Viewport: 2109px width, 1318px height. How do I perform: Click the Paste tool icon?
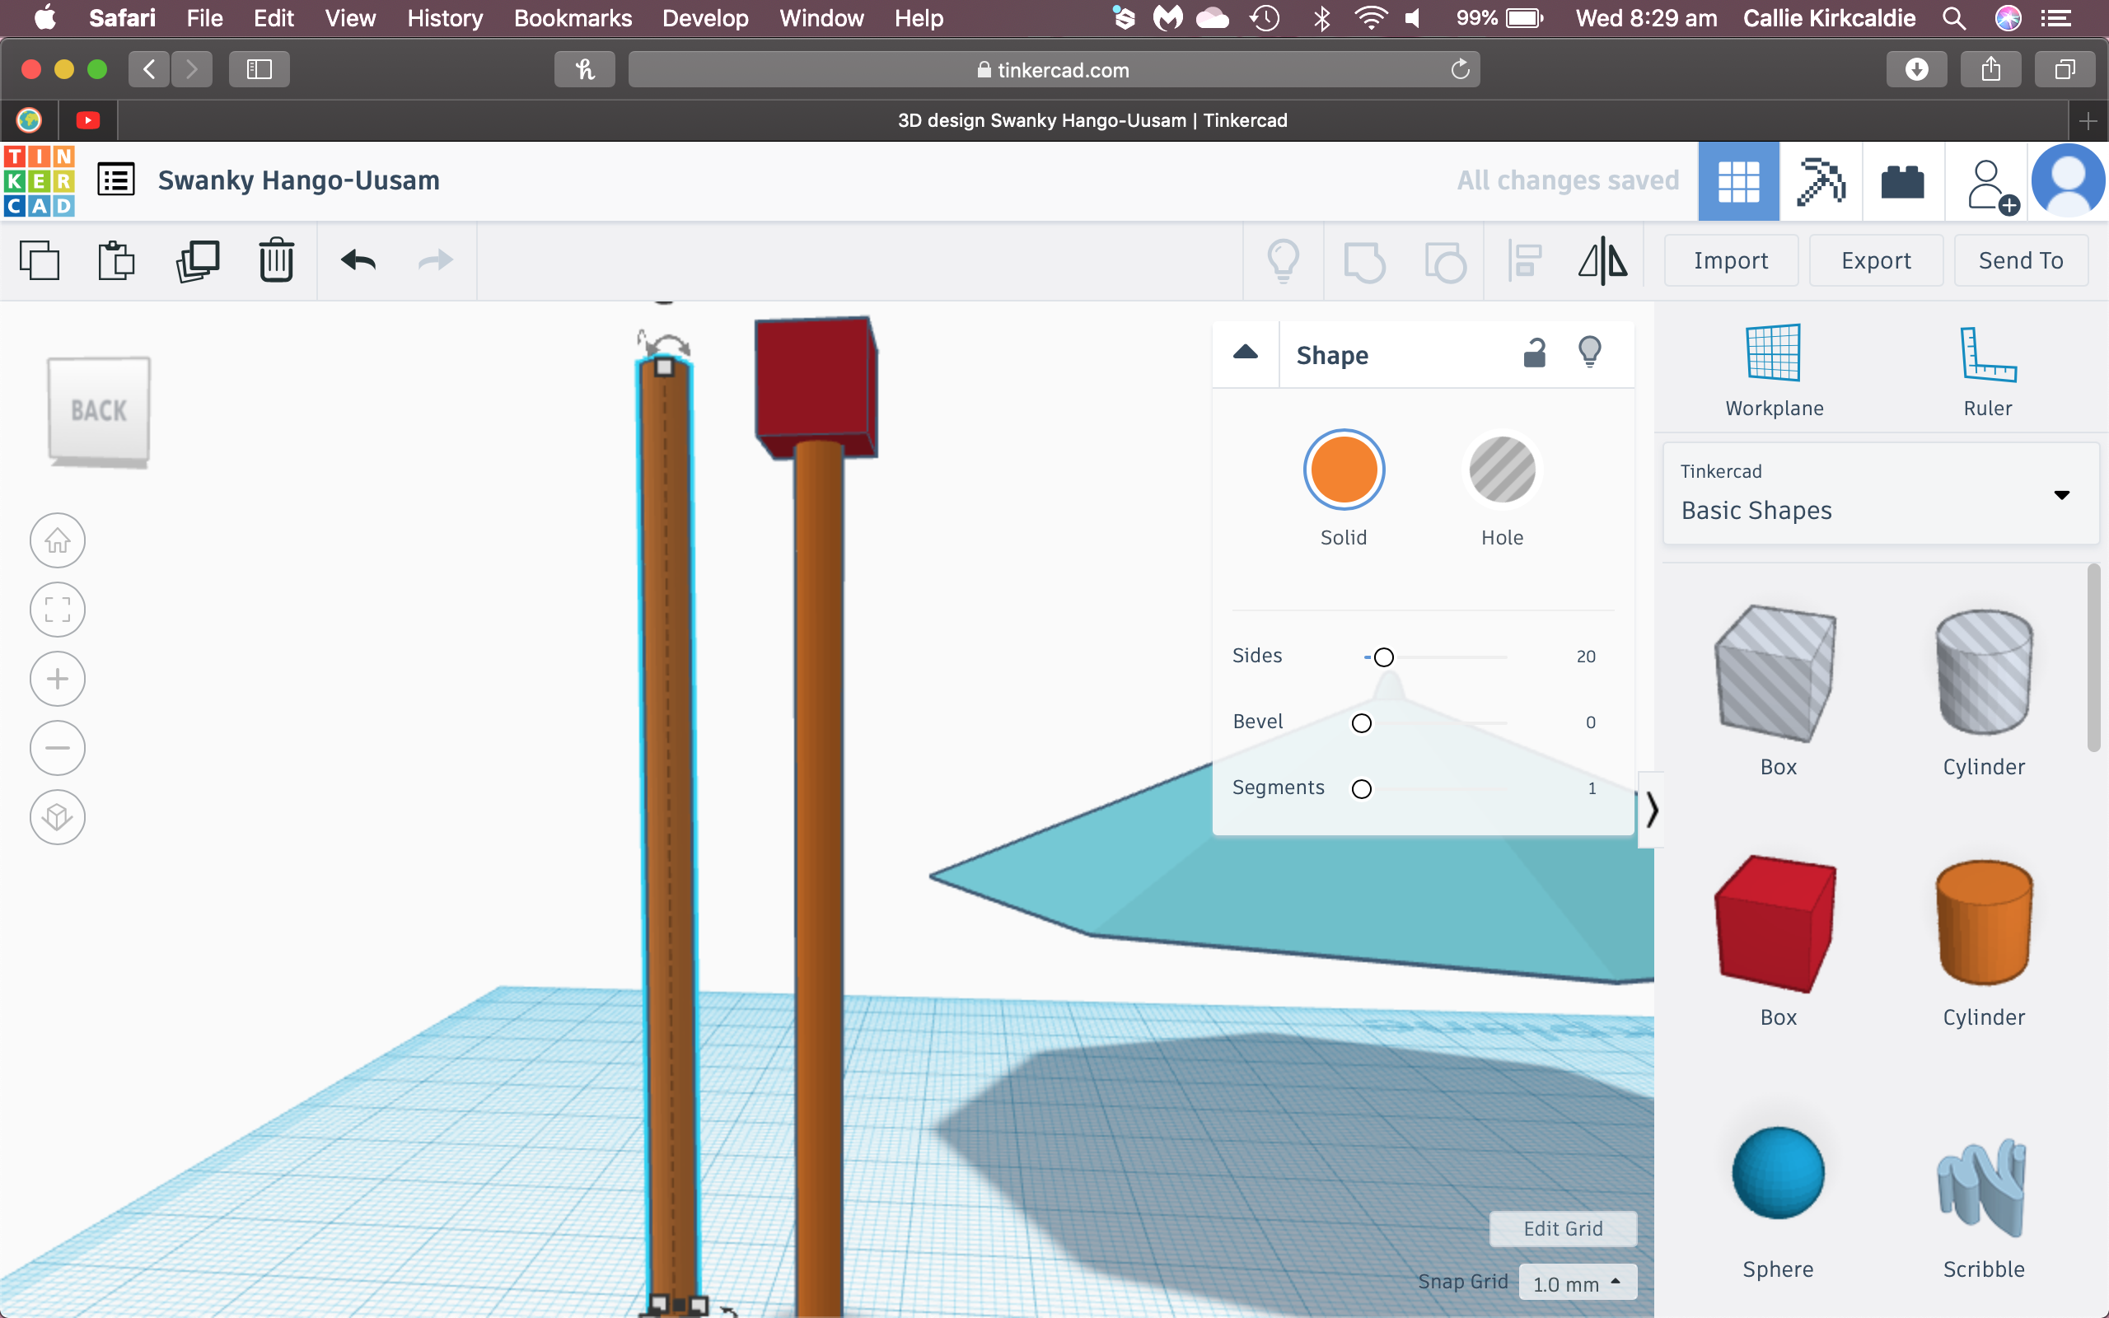[116, 259]
